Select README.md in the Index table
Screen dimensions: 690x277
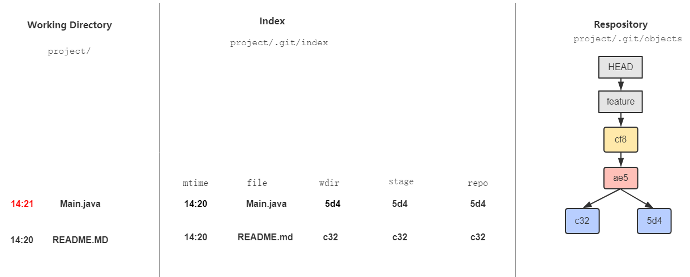tap(265, 237)
